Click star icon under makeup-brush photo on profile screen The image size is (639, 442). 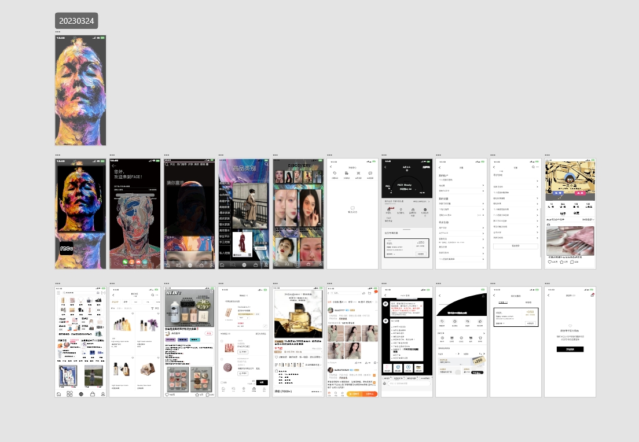561,262
